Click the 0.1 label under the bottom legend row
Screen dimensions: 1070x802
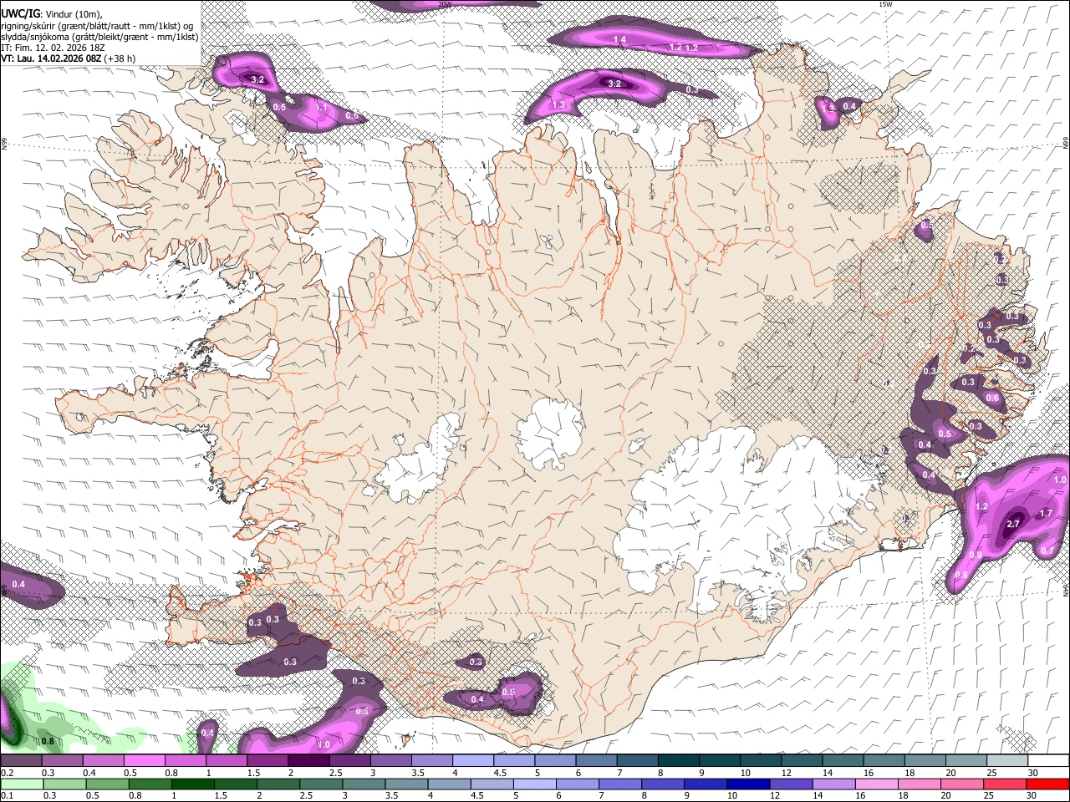point(7,795)
